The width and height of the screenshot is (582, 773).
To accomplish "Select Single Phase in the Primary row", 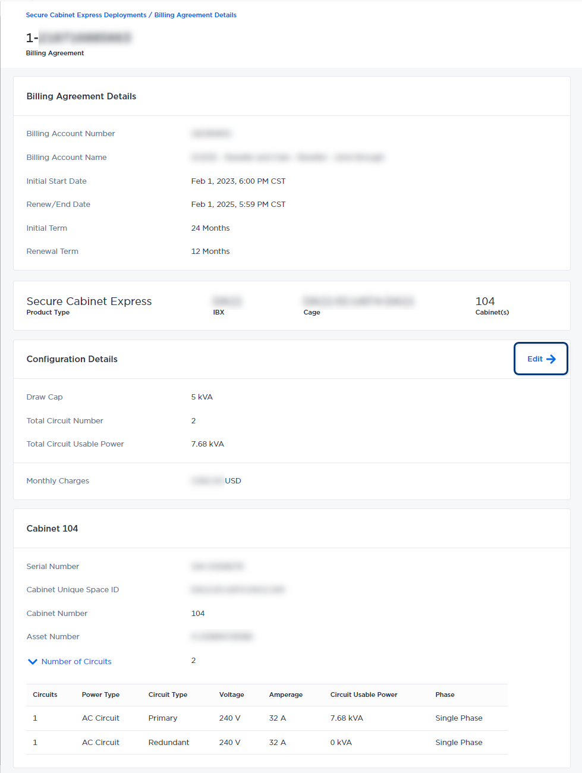I will coord(459,718).
